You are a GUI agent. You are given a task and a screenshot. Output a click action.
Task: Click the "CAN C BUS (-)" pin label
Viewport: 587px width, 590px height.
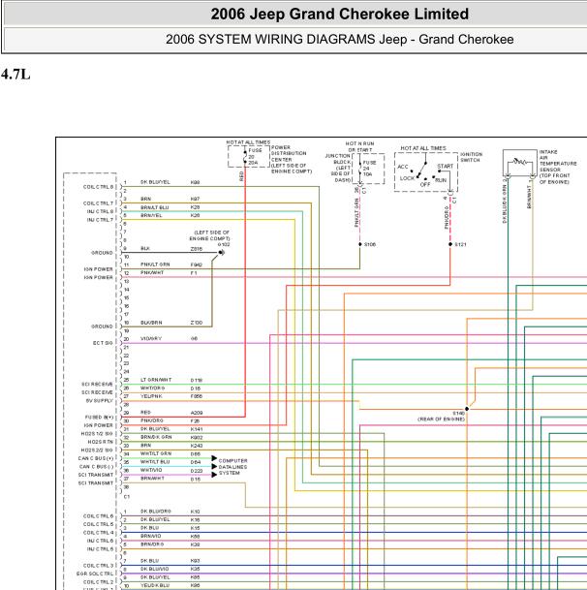point(96,467)
